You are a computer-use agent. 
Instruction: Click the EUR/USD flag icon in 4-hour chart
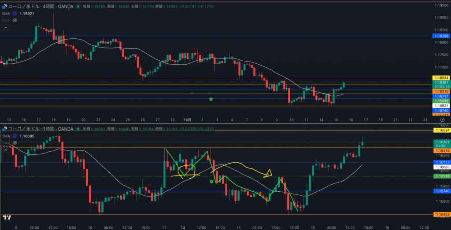click(x=5, y=7)
